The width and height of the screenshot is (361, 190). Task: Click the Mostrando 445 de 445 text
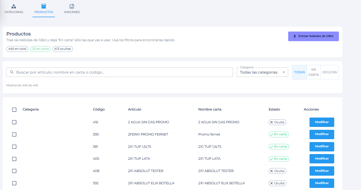(x=22, y=85)
